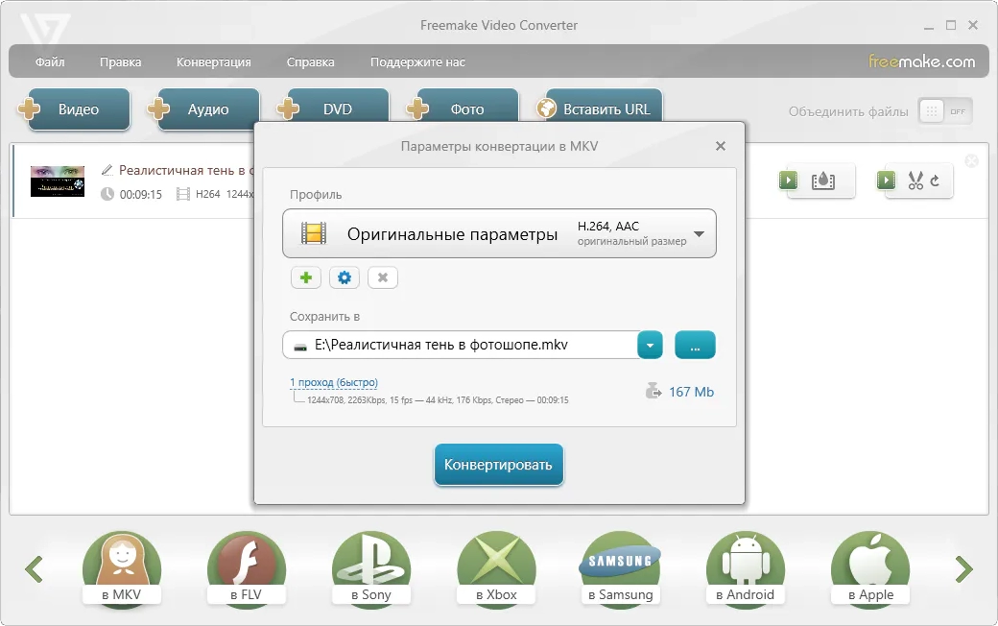Click the 00:09:15 duration text
The image size is (998, 626).
(141, 195)
